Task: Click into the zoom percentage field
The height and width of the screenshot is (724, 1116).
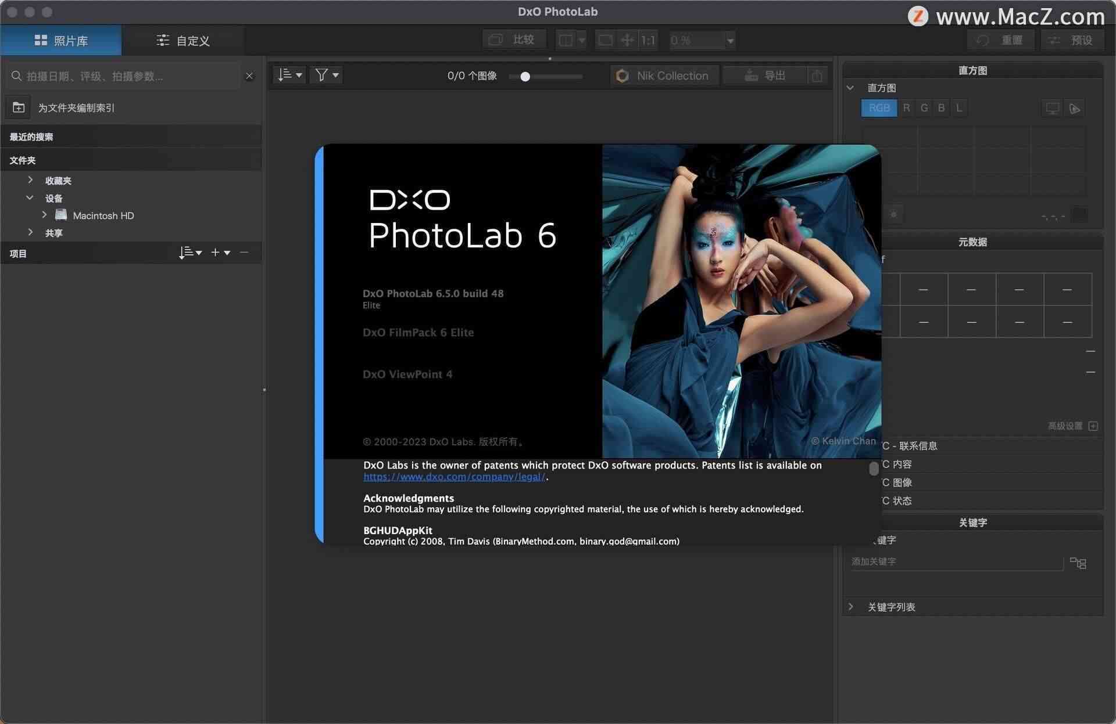Action: pyautogui.click(x=697, y=40)
